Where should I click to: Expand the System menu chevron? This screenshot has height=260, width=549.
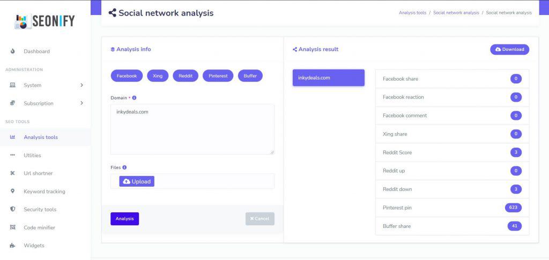tap(81, 85)
